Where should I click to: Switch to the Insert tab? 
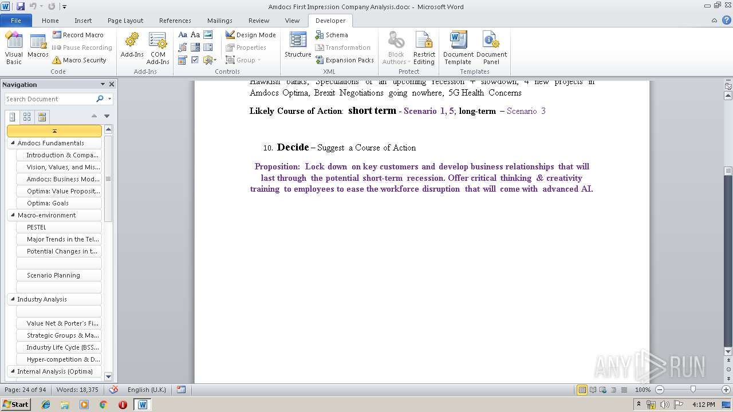[83, 21]
